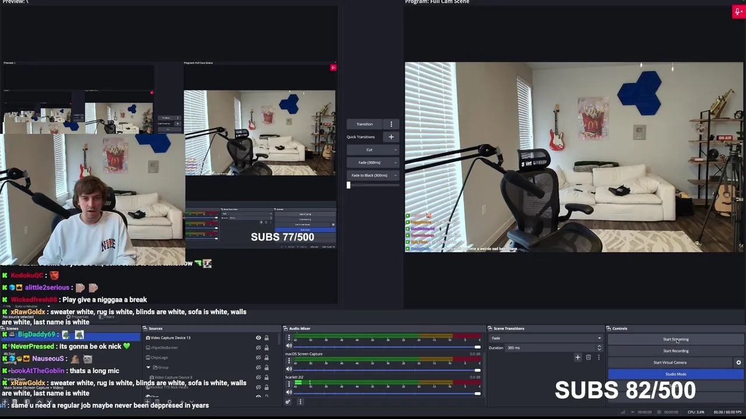Click the Duration 300 ms field

tap(550, 347)
